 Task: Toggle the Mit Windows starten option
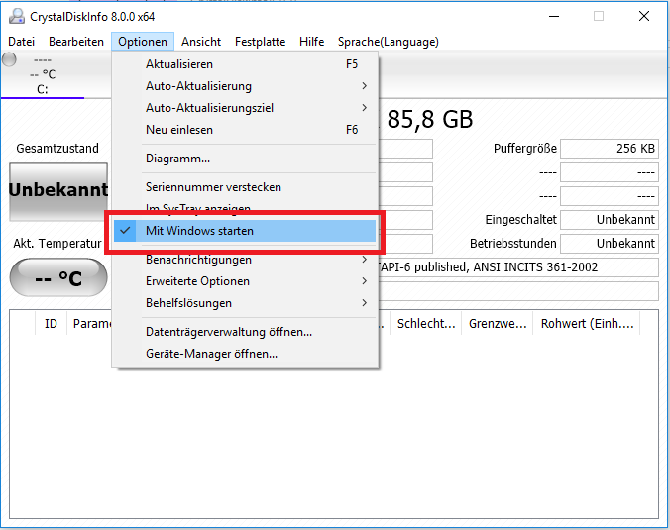coord(199,231)
